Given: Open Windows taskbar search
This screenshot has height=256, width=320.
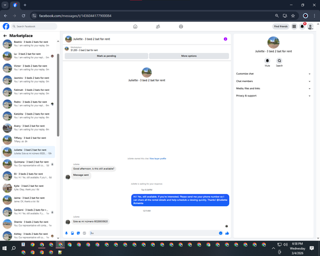Looking at the screenshot, I should (x=13, y=248).
